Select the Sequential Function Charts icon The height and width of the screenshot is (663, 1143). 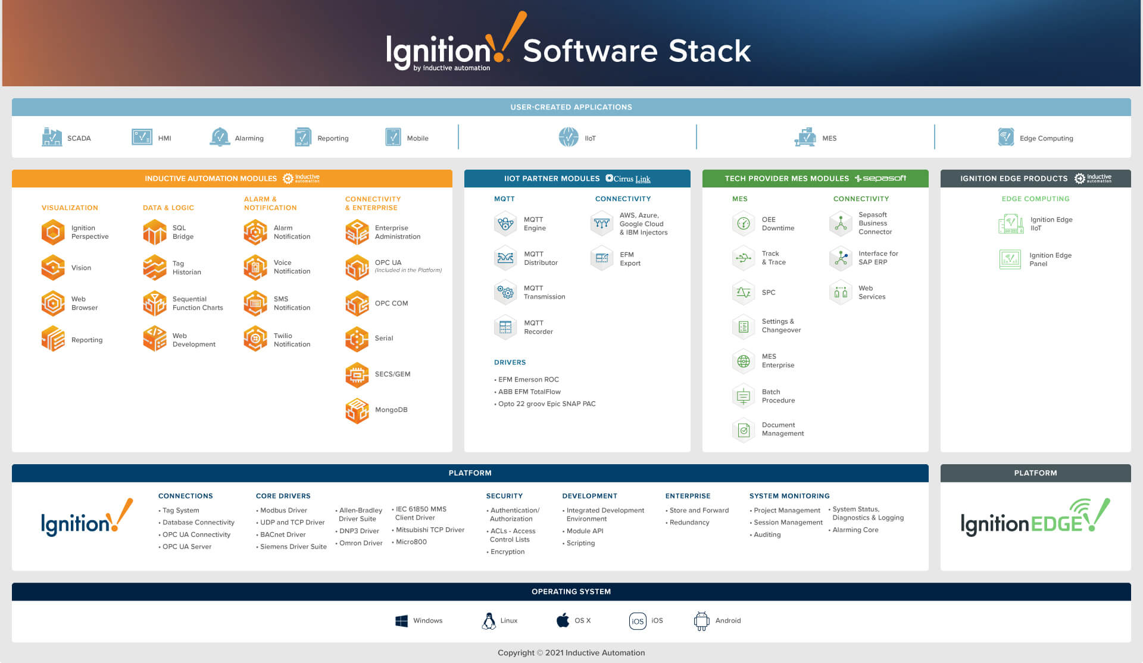155,303
